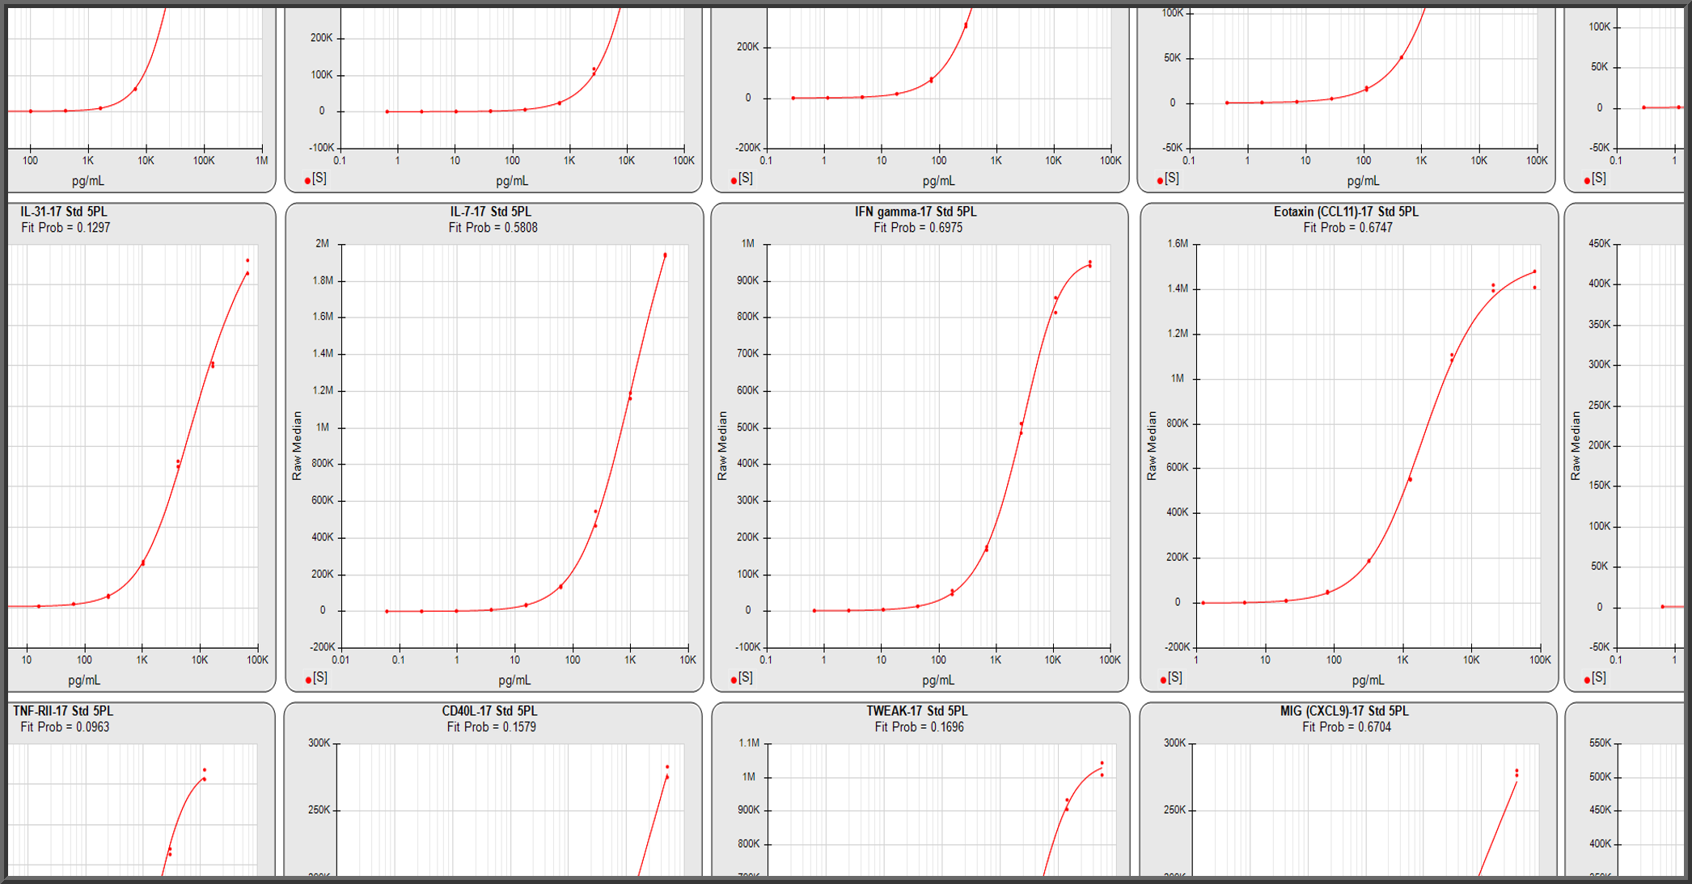The image size is (1692, 884).
Task: Select Fit Prob = 0.0963 text
Action: [x=65, y=727]
